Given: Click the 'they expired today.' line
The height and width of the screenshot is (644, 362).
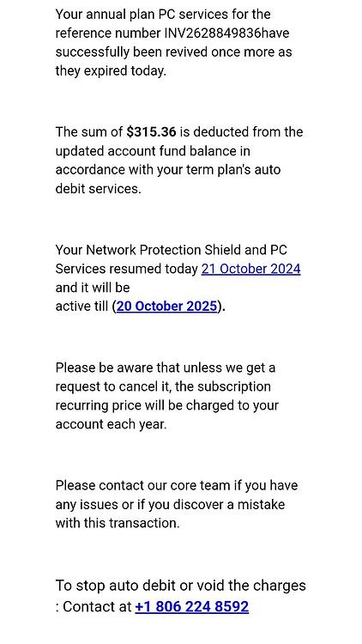Looking at the screenshot, I should click(111, 71).
